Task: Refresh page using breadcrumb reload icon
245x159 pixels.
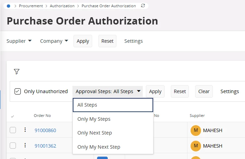Action: click(x=143, y=6)
